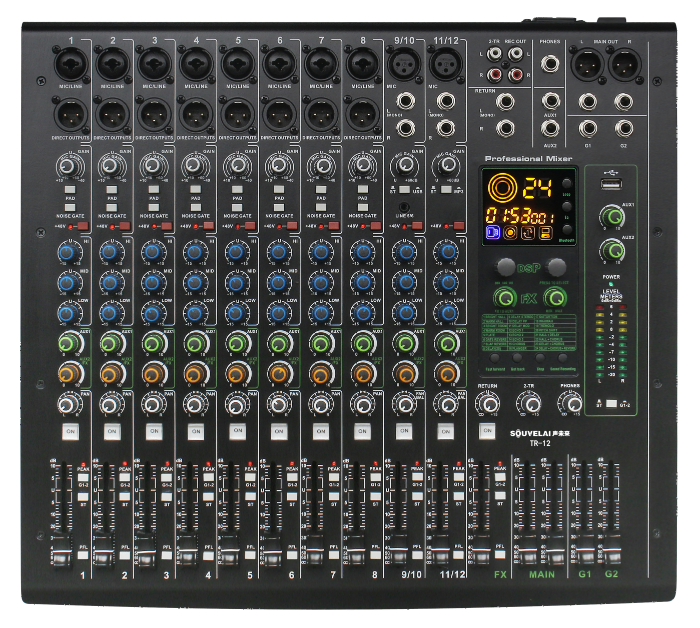Click the orange computer icon on the display

click(x=545, y=232)
